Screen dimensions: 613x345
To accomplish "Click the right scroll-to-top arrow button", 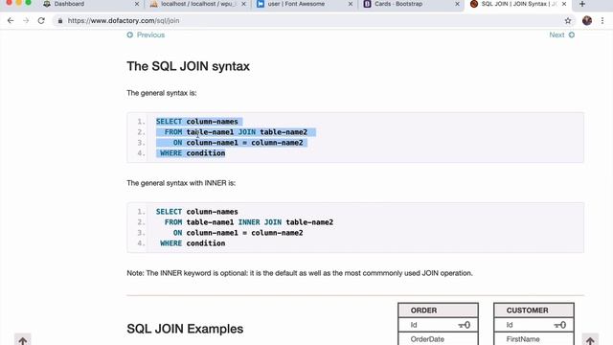I will click(590, 339).
